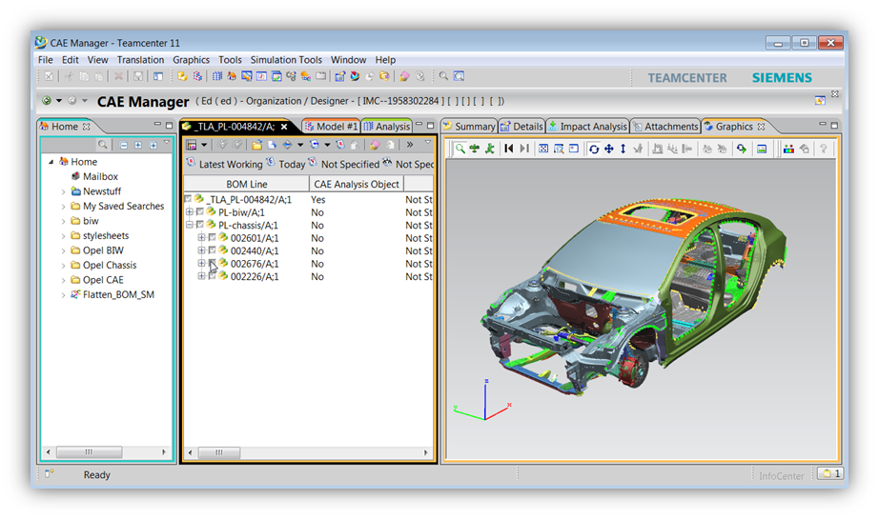Collapse the PL-chassis/A;1 tree node
Viewport: 879px width, 519px height.
click(x=189, y=226)
